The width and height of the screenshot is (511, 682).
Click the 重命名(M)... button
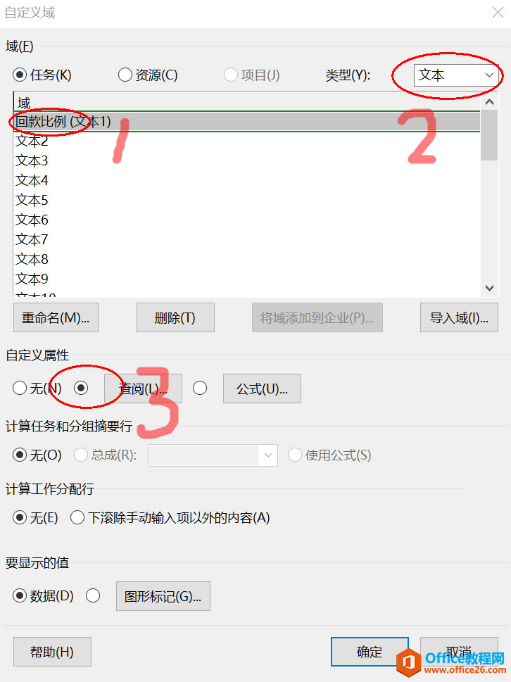tap(56, 317)
